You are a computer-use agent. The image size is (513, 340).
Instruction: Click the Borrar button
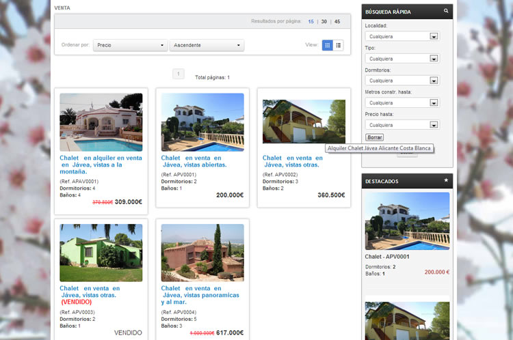click(374, 137)
